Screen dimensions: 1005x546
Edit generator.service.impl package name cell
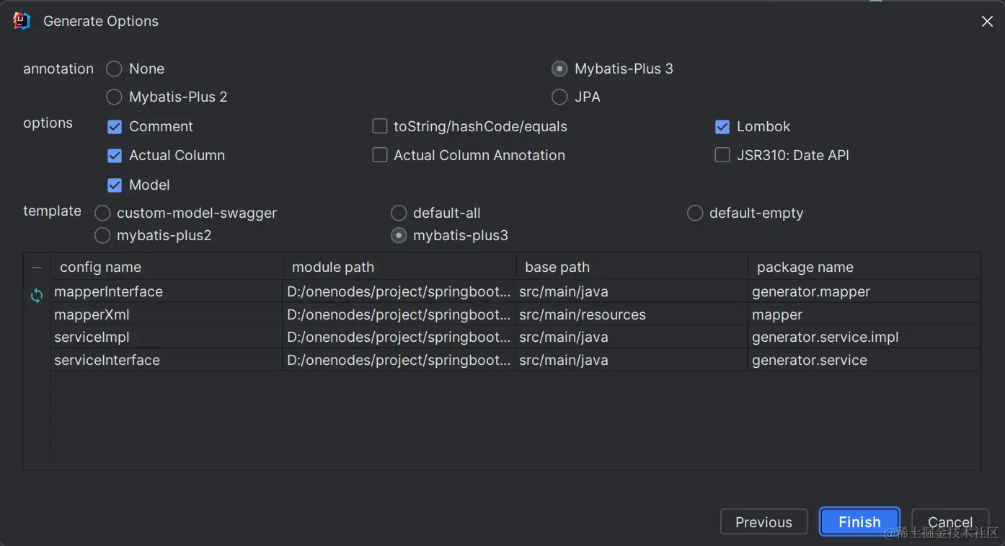tap(864, 337)
